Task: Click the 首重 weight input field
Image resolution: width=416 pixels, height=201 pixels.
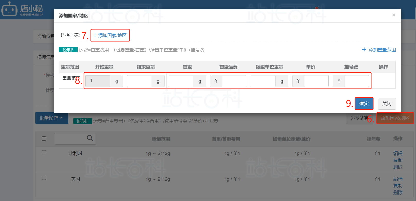Action: [x=181, y=81]
